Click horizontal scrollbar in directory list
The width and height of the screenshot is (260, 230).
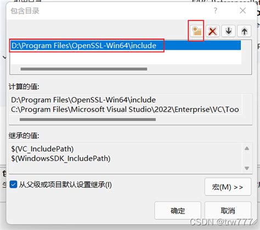click(84, 69)
